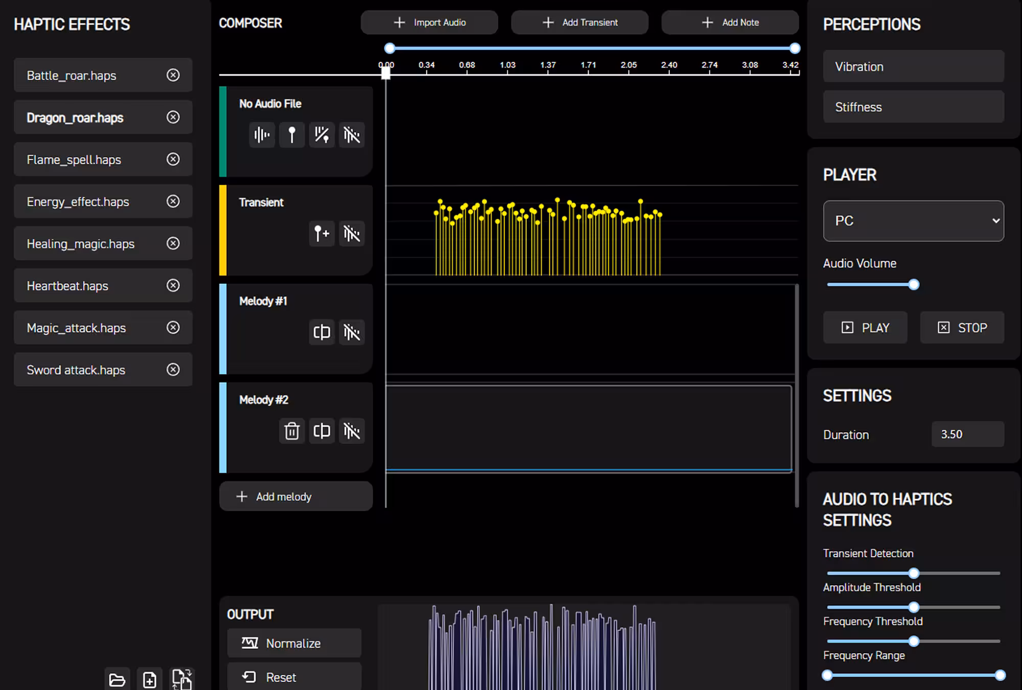
Task: Click the split icon in Melody #1 track
Action: pos(321,332)
